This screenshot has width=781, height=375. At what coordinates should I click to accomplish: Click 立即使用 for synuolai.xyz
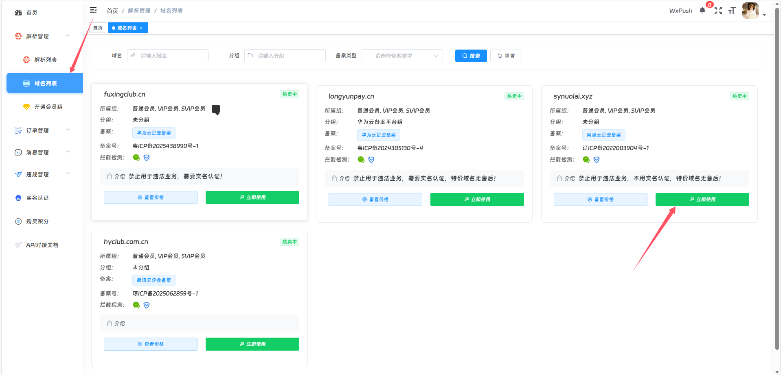702,199
